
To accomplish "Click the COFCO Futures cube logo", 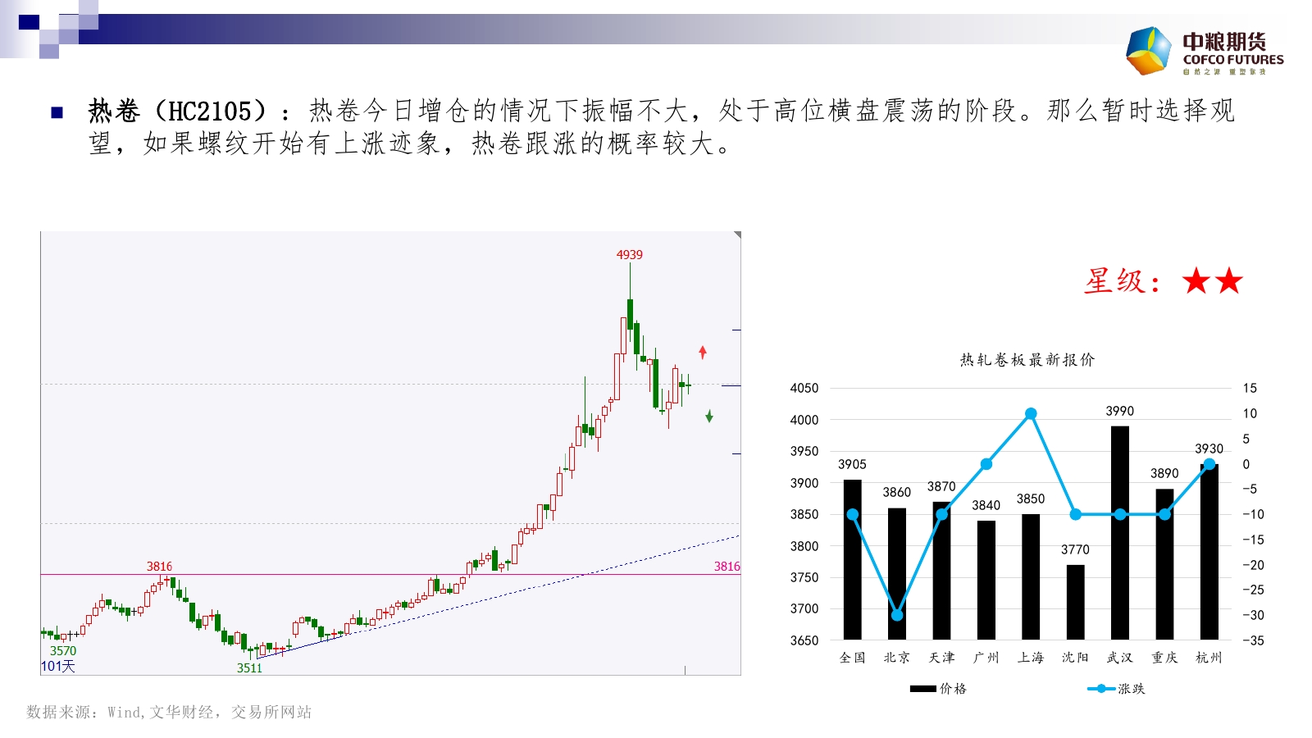I will coord(1149,51).
